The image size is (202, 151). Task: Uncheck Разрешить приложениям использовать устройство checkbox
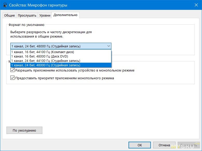click(x=12, y=70)
